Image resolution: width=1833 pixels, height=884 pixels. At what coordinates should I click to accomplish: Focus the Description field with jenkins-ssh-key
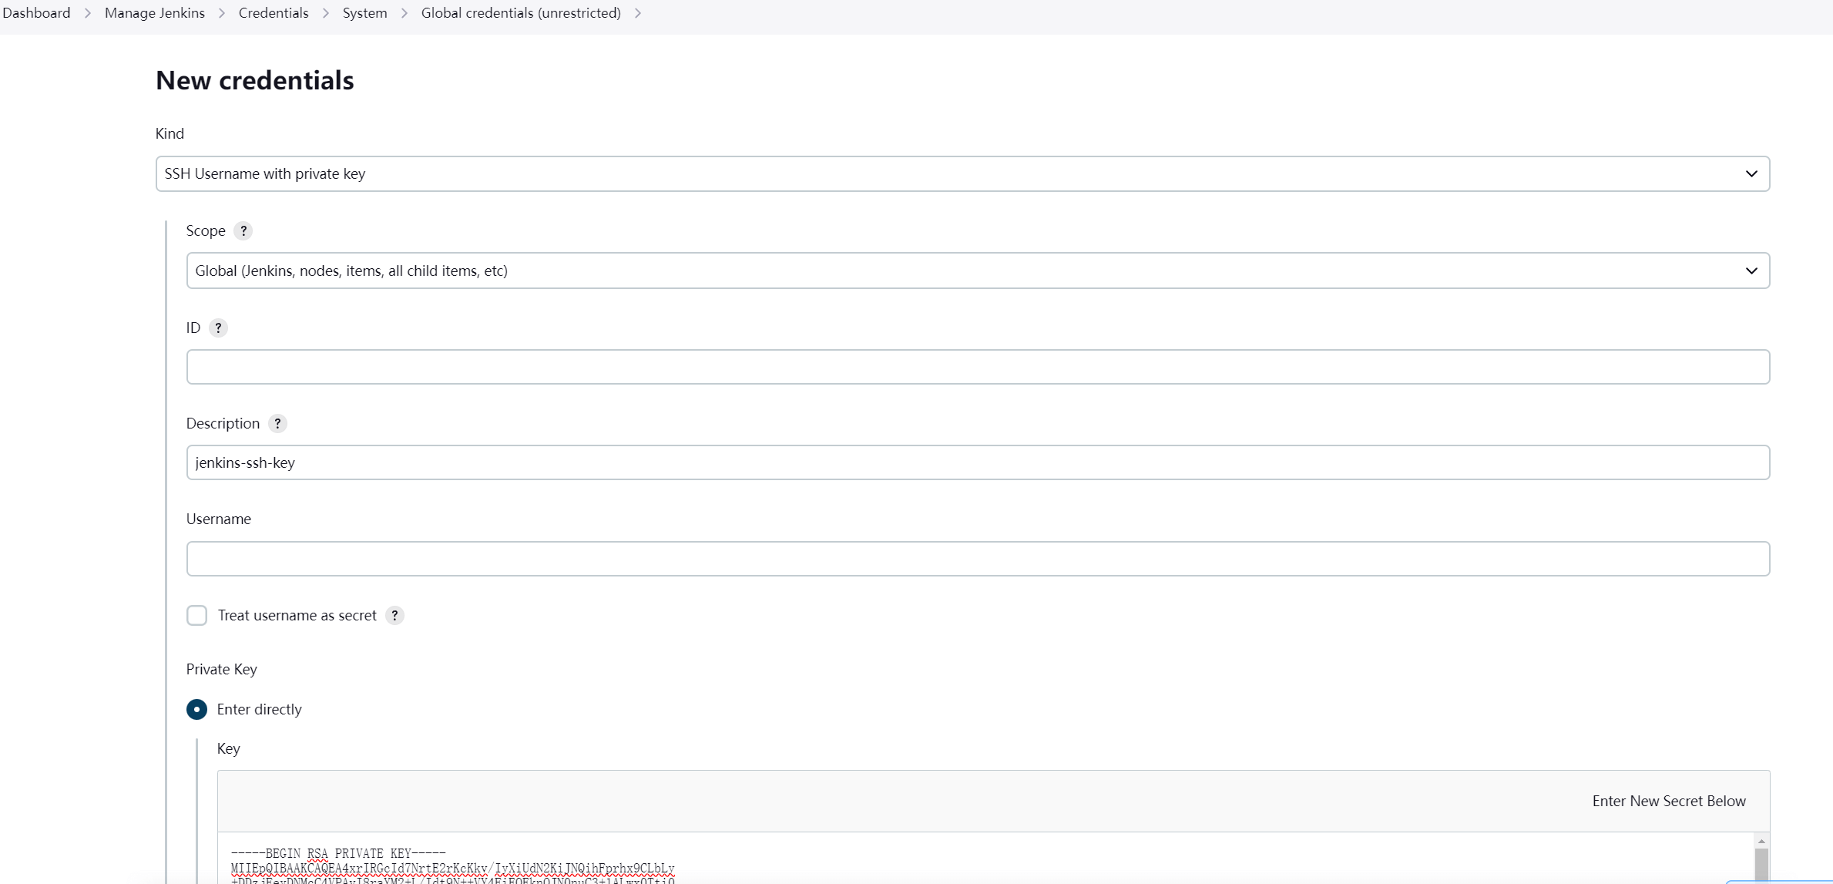point(978,462)
